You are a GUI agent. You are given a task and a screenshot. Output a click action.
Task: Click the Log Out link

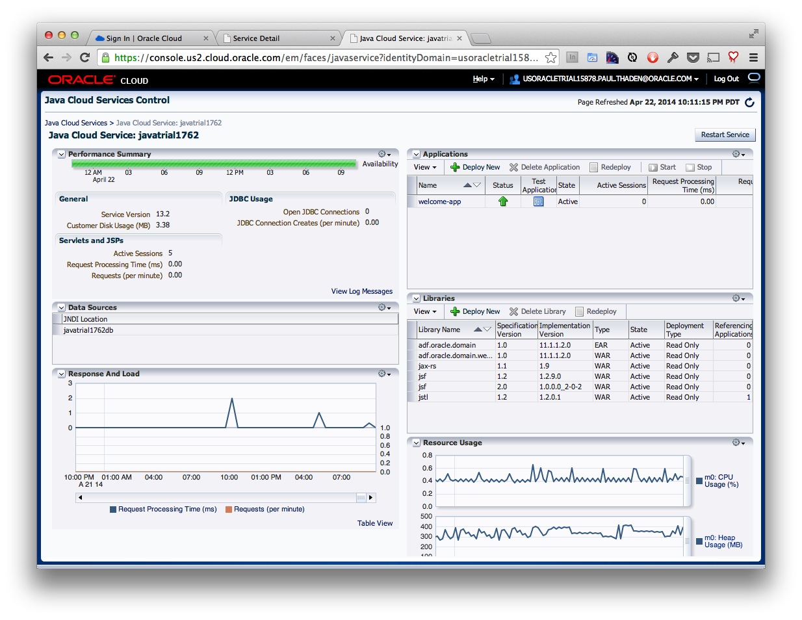727,79
